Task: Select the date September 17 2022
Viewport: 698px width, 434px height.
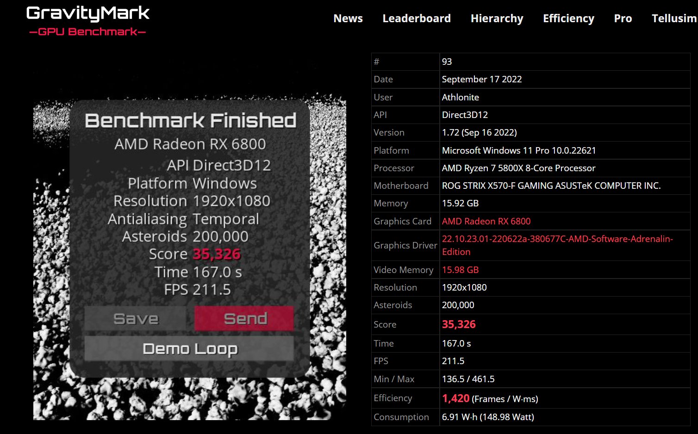Action: coord(481,79)
